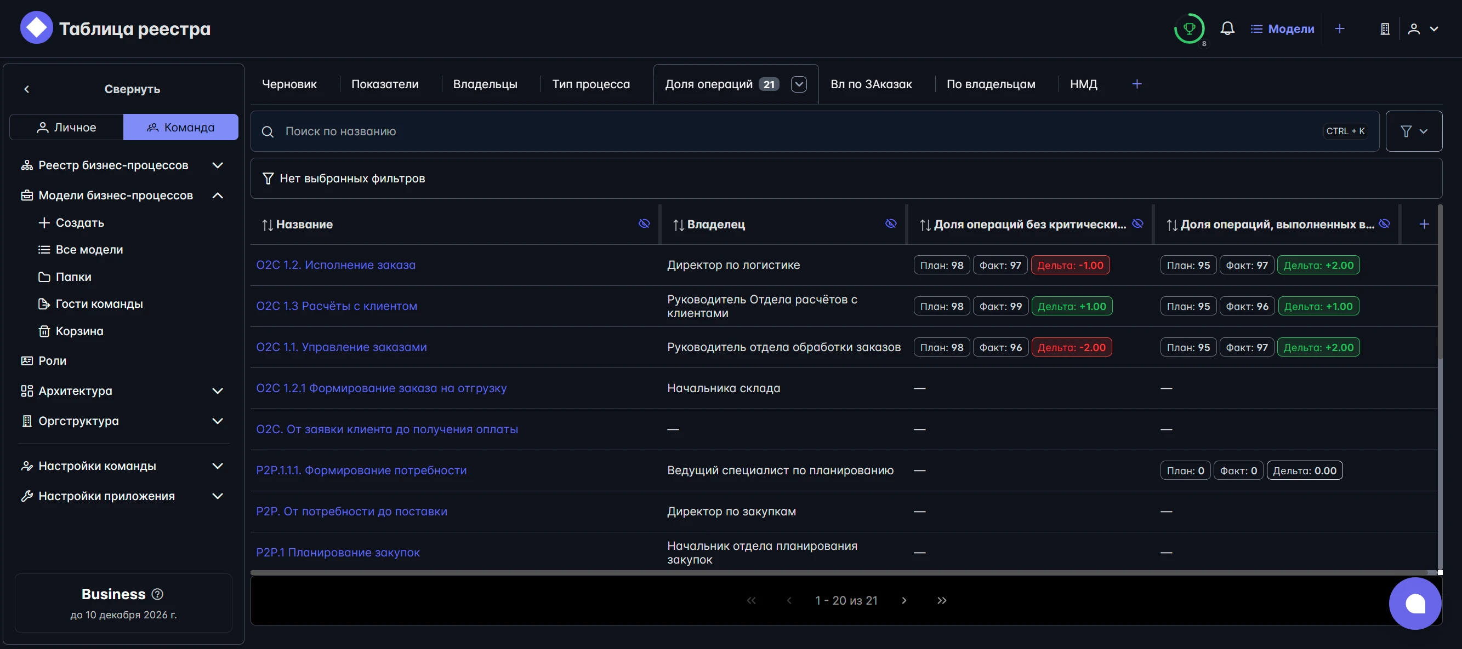Open the filter dropdown beside the search bar

pyautogui.click(x=1413, y=131)
